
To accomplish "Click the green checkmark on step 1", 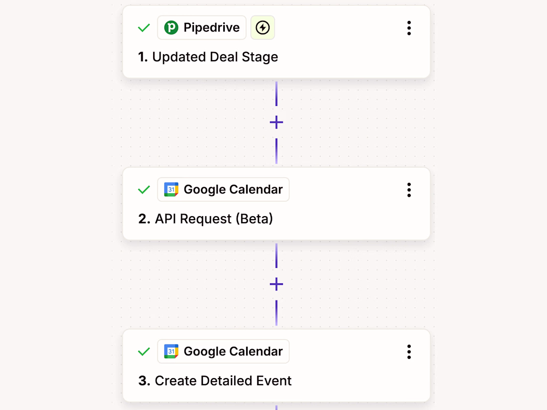I will click(144, 28).
